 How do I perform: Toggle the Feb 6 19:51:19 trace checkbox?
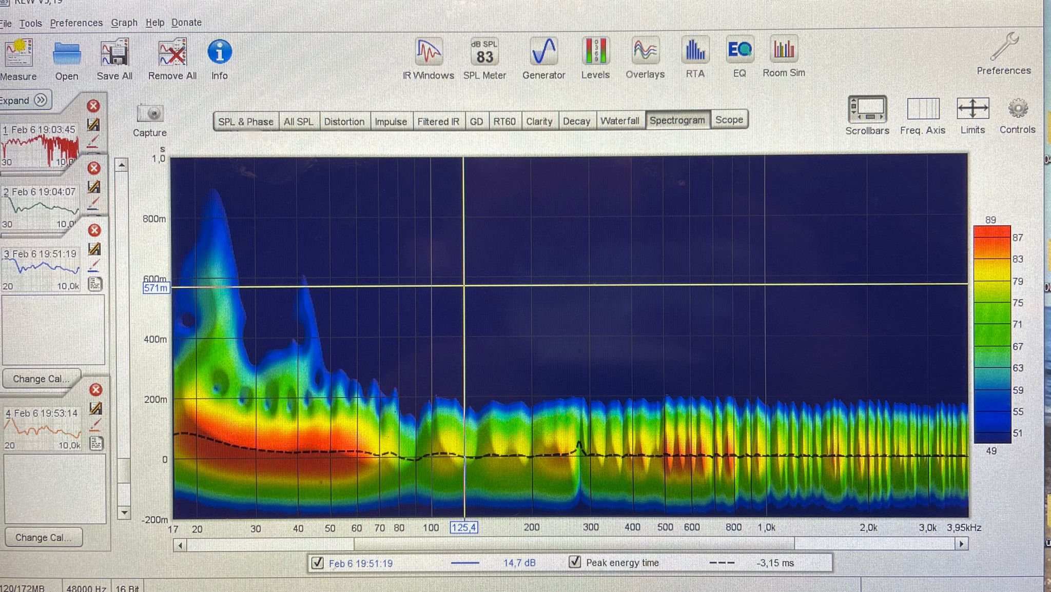click(x=318, y=563)
